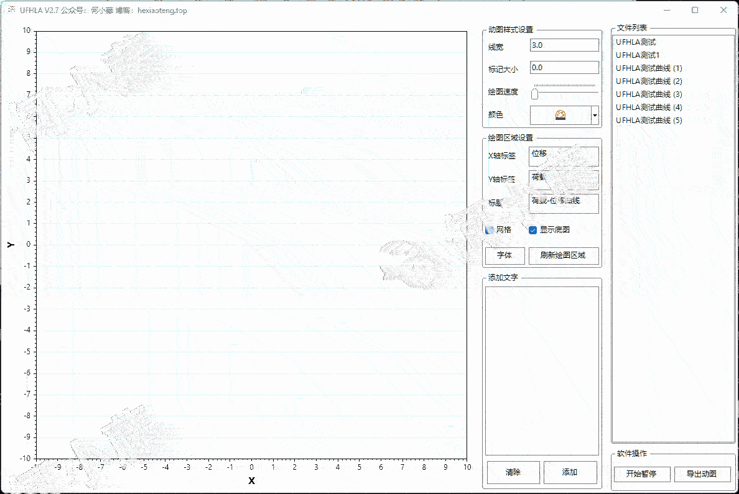Select UFHLA测试曲线 (3) in file list
Screen dimensions: 739x494
pos(649,94)
